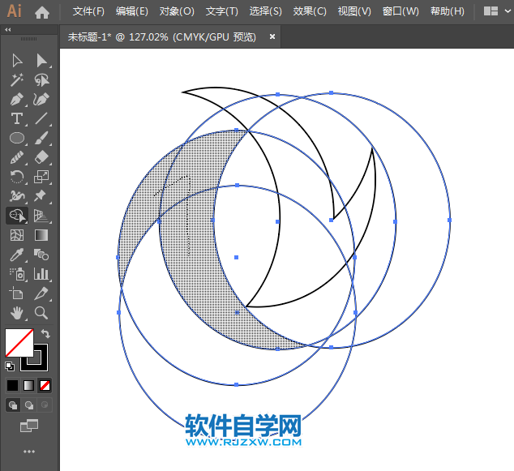Click the Fill color swatch
Viewport: 514px width, 471px height.
tap(19, 343)
